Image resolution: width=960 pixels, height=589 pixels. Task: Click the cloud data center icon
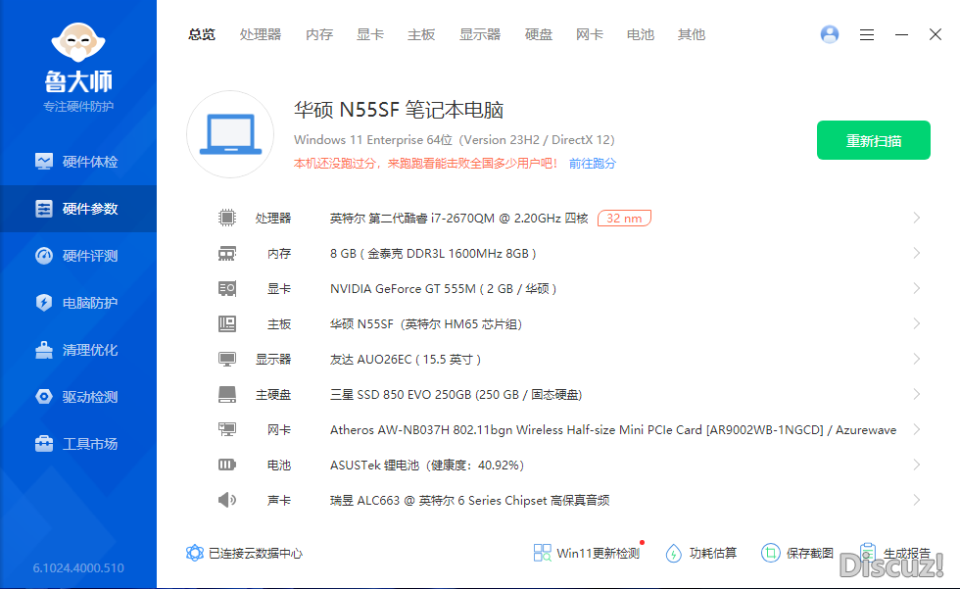tap(195, 553)
